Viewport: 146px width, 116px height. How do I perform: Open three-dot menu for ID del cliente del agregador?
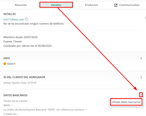pos(141,77)
